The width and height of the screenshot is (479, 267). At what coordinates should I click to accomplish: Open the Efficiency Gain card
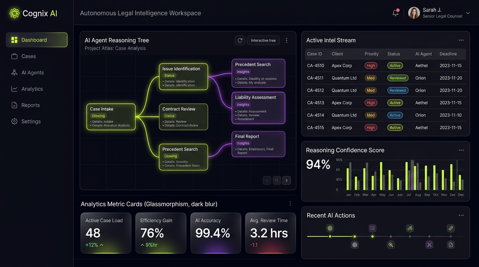pyautogui.click(x=161, y=233)
